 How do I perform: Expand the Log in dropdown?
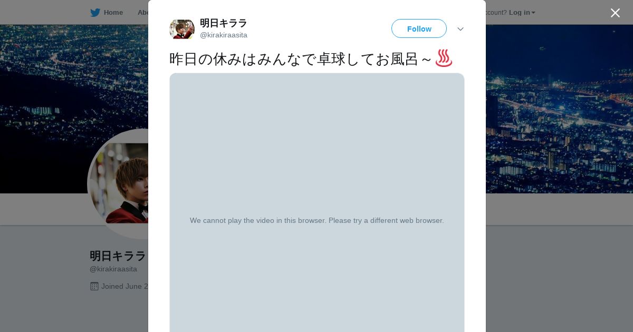522,13
